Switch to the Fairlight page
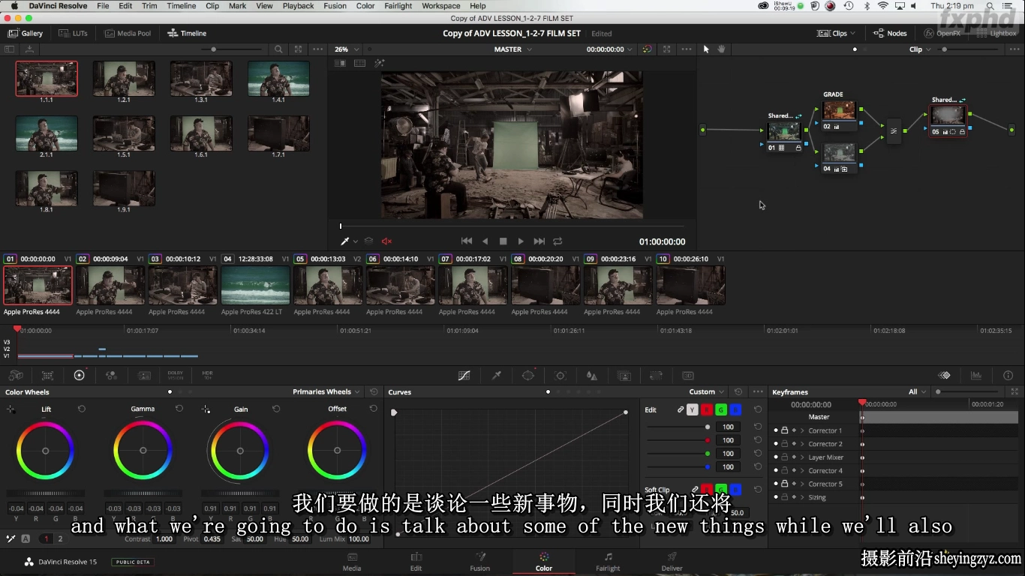Screen dimensions: 1025x576 (x=608, y=562)
